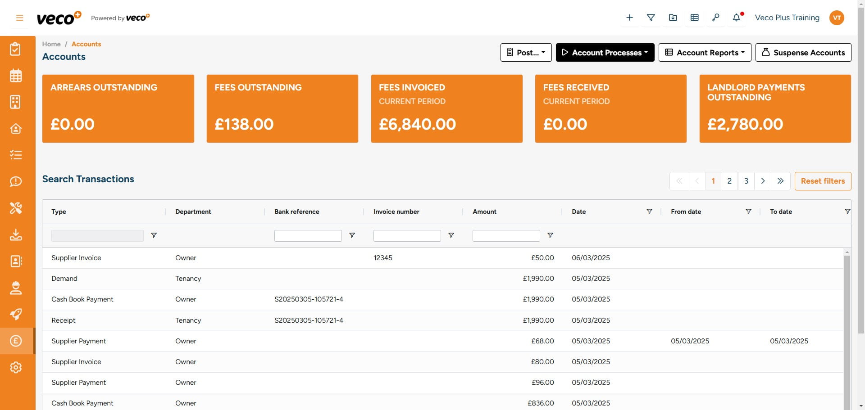Expand the Account Processes dropdown
The image size is (865, 410).
pyautogui.click(x=605, y=53)
